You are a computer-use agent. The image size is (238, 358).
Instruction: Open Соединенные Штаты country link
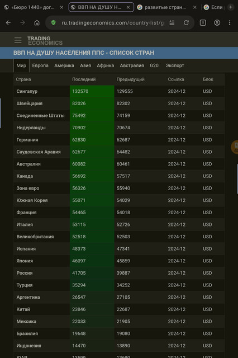point(40,116)
